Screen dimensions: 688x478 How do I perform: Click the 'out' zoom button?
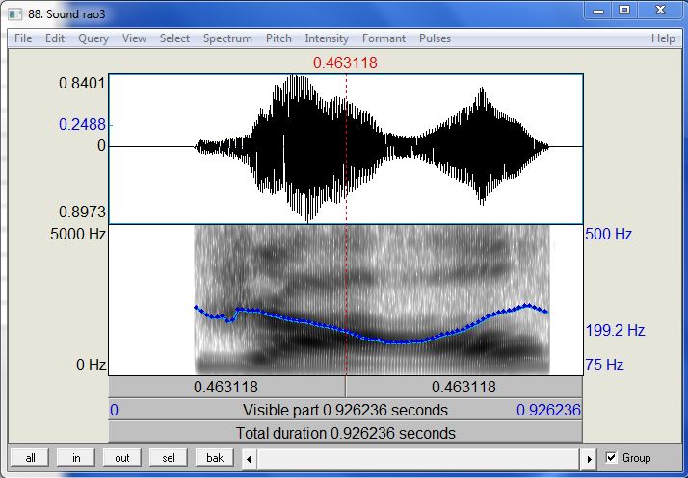click(122, 458)
